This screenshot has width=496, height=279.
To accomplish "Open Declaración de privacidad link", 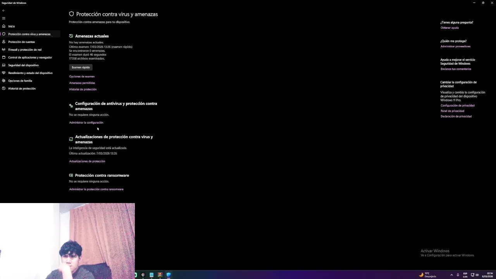I will tap(456, 116).
